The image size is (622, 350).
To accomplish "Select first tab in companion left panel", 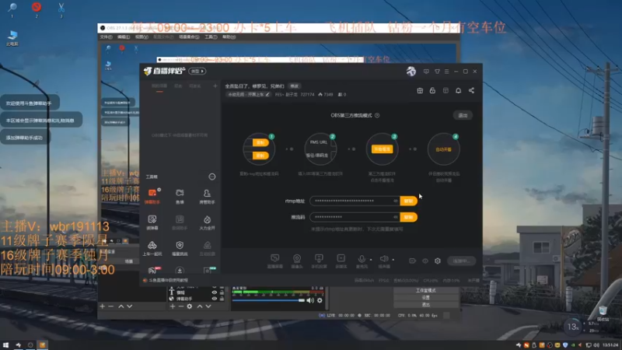I will pos(159,86).
